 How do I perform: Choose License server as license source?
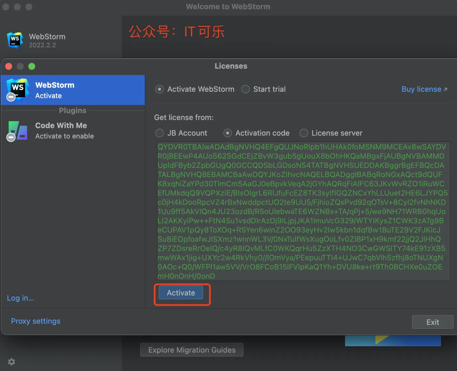point(304,133)
